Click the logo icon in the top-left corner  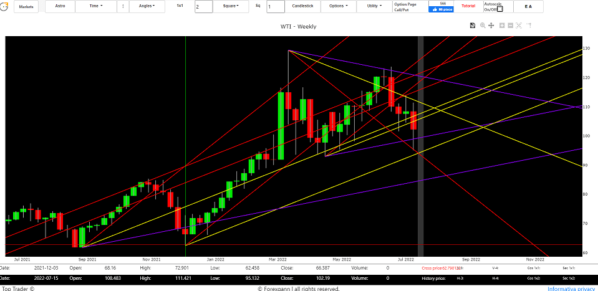pos(4,6)
